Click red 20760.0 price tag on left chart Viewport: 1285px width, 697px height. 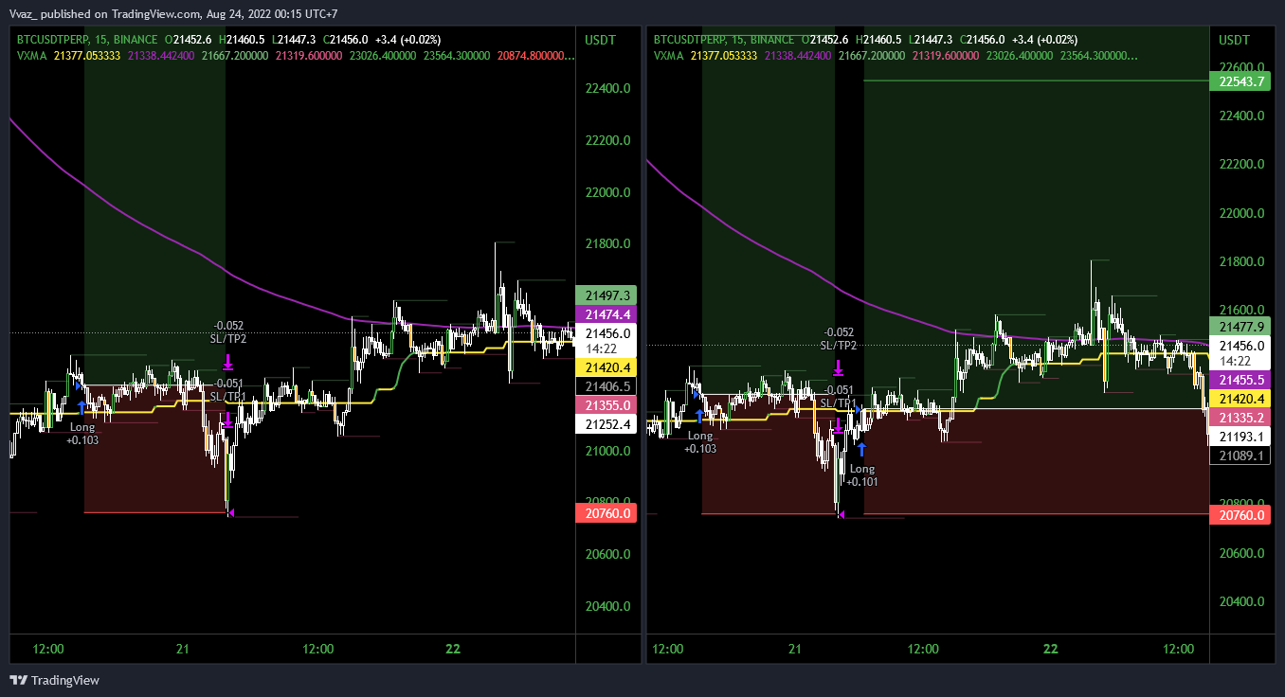click(x=608, y=513)
